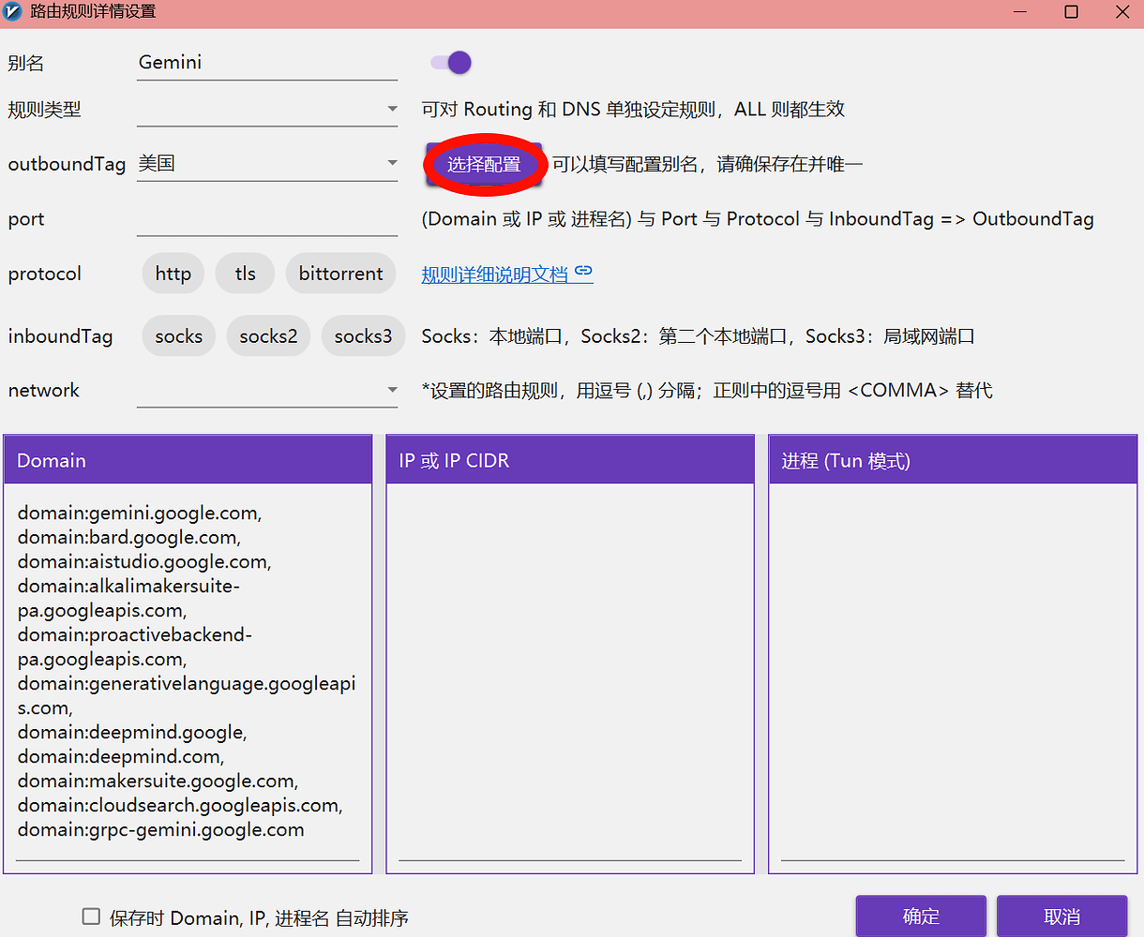Image resolution: width=1144 pixels, height=937 pixels.
Task: Toggle the bittorrent protocol chip
Action: tap(341, 274)
